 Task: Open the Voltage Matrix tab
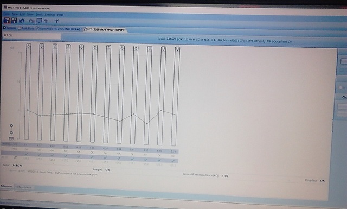click(23, 187)
